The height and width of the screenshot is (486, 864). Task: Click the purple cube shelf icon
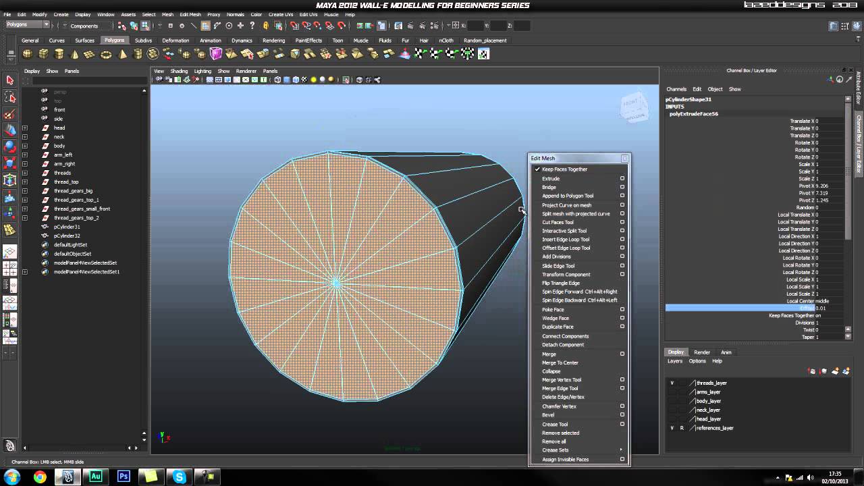tap(216, 54)
